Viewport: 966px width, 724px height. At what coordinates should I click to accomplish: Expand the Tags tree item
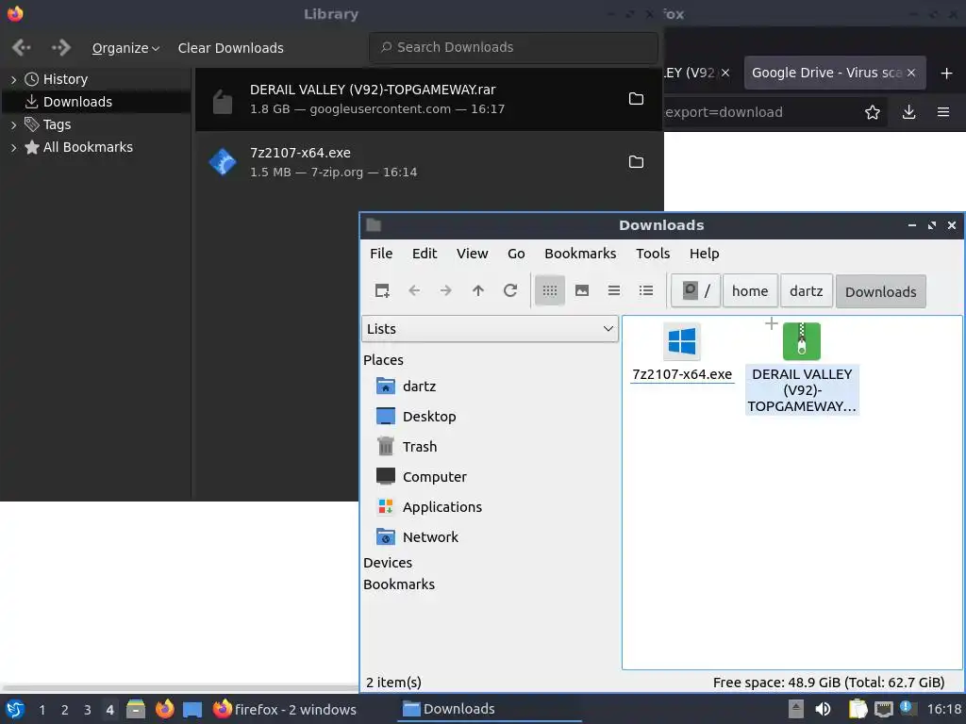pos(13,124)
